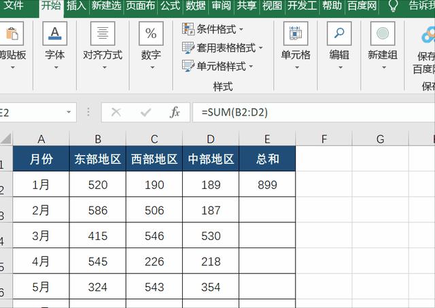
Task: Click the Cell Styles (单元格样式) icon
Action: pyautogui.click(x=188, y=66)
